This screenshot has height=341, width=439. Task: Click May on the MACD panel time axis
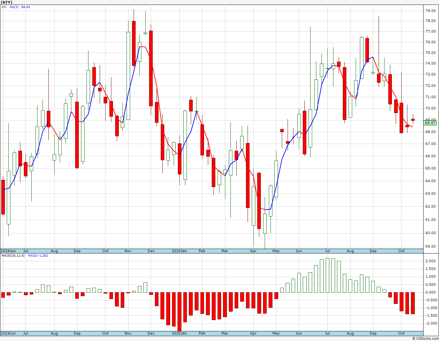(x=276, y=333)
